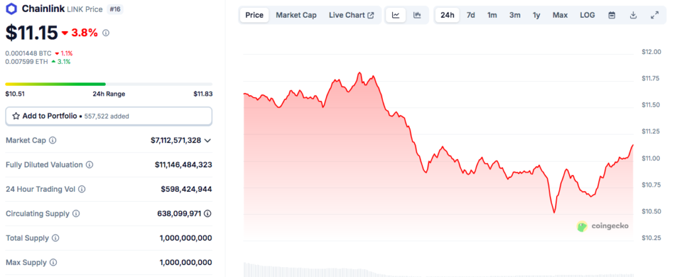Select the Max time range
This screenshot has width=677, height=277.
pyautogui.click(x=560, y=15)
